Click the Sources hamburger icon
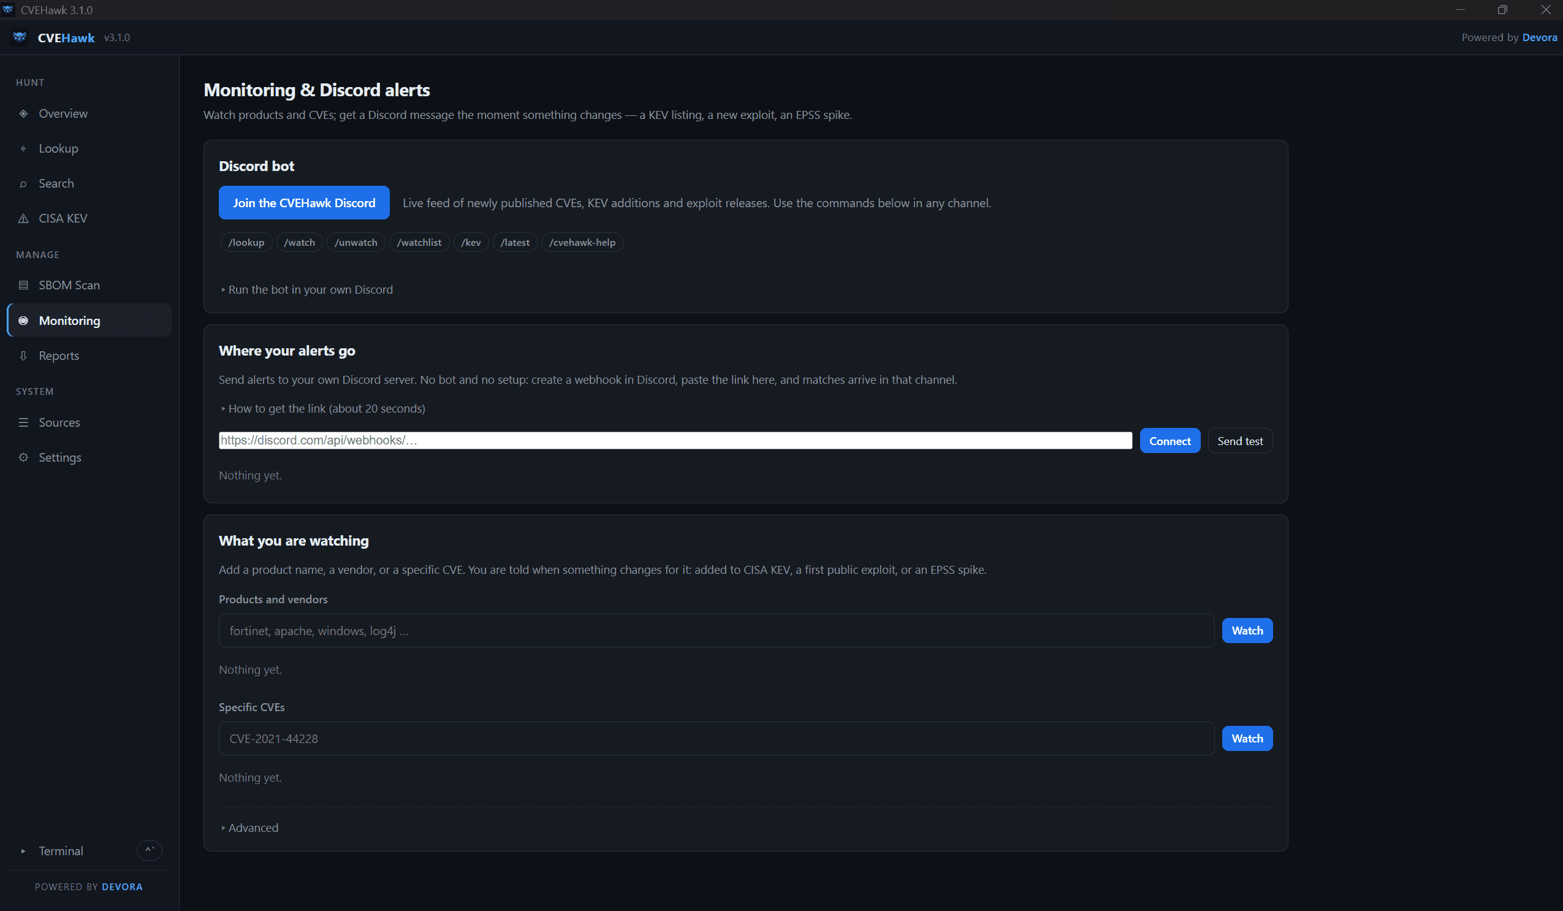1563x911 pixels. click(x=23, y=422)
